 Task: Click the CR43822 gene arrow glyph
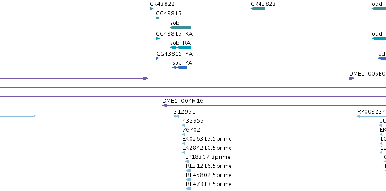point(151,9)
